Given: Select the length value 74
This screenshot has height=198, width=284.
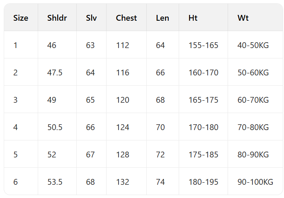Looking at the screenshot, I should pos(160,182).
